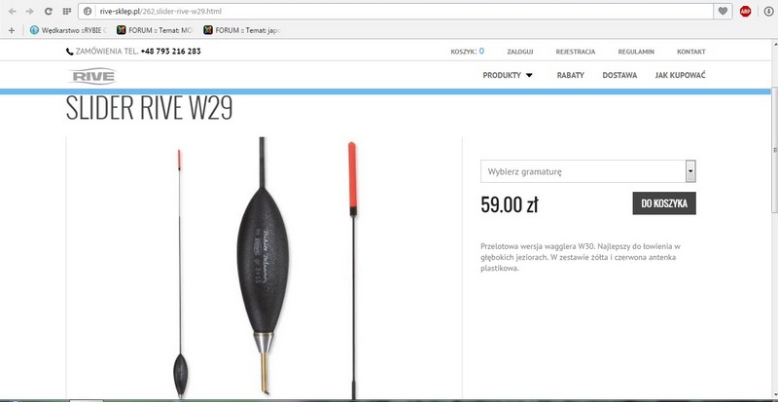The height and width of the screenshot is (402, 778).
Task: Reload the page with refresh icon
Action: pos(48,11)
